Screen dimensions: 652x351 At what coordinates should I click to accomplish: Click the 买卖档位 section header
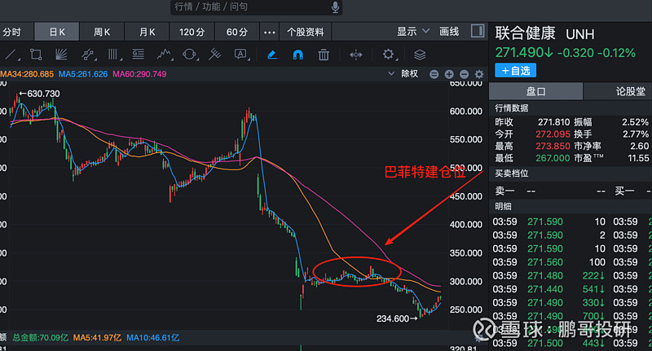coord(512,173)
